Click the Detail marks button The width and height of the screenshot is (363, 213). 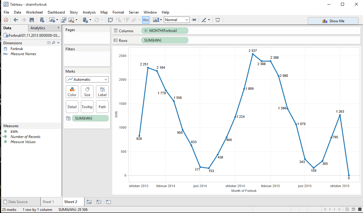72,107
